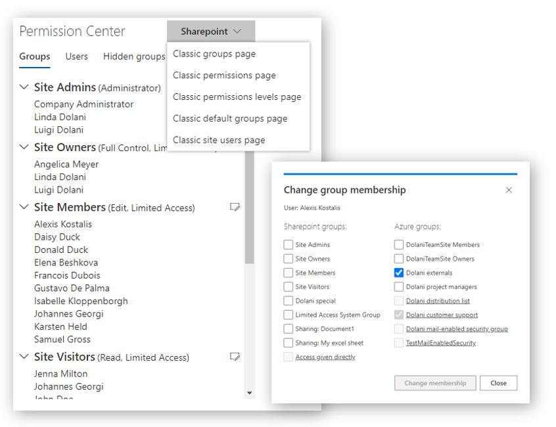Select Francois Dubois in Site Members
Screen dimensions: 556x427
(67, 275)
